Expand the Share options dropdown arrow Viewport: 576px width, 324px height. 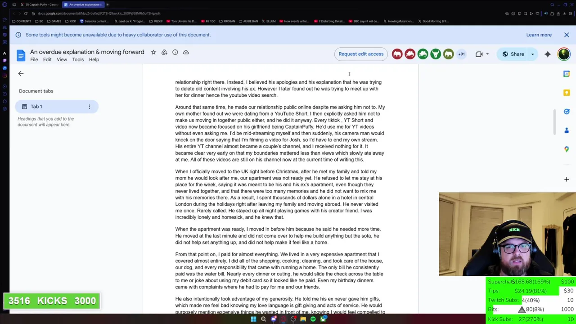533,54
